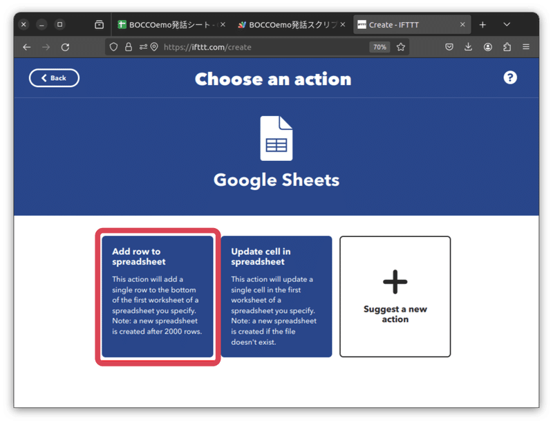
Task: Click the plus icon in Suggest card
Action: [x=395, y=281]
